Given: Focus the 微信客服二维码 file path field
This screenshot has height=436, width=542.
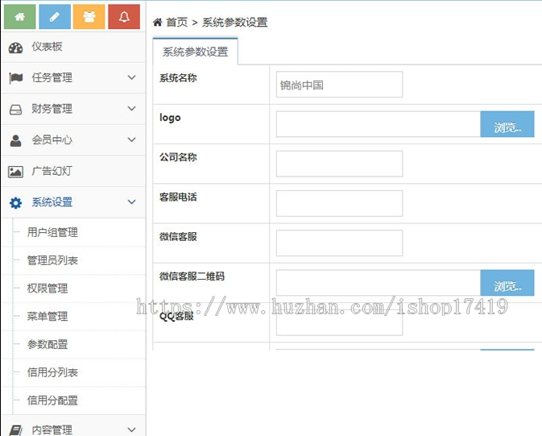Looking at the screenshot, I should (379, 283).
